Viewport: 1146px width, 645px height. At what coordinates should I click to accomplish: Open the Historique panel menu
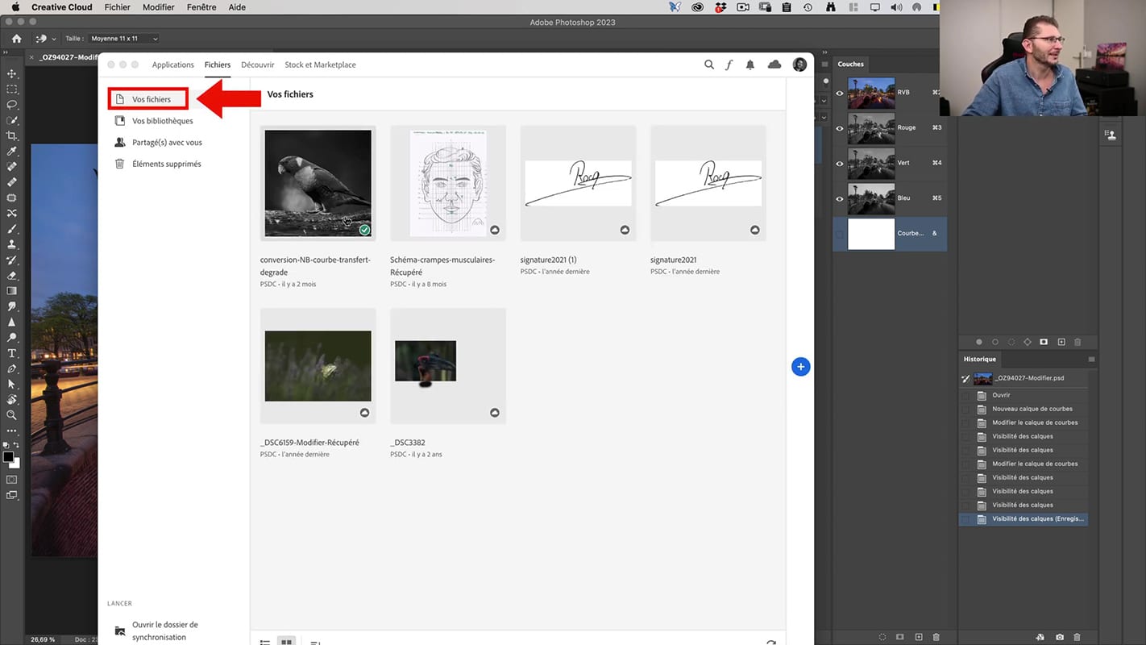pyautogui.click(x=1092, y=360)
